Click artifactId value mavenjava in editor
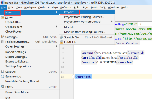The width and height of the screenshot is (152, 99). pyautogui.click(x=109, y=57)
